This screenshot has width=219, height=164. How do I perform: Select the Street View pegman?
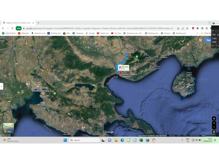[214, 132]
